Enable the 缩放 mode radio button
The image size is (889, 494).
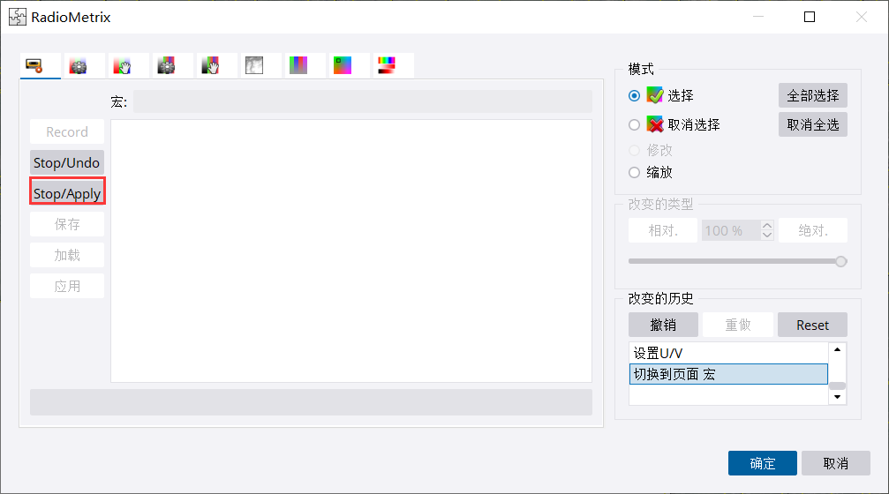[x=634, y=173]
